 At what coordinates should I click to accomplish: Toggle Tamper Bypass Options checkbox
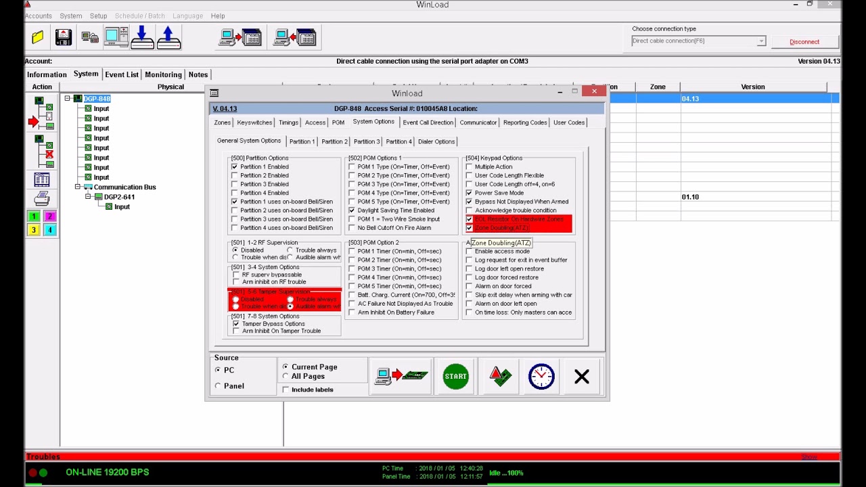(236, 324)
